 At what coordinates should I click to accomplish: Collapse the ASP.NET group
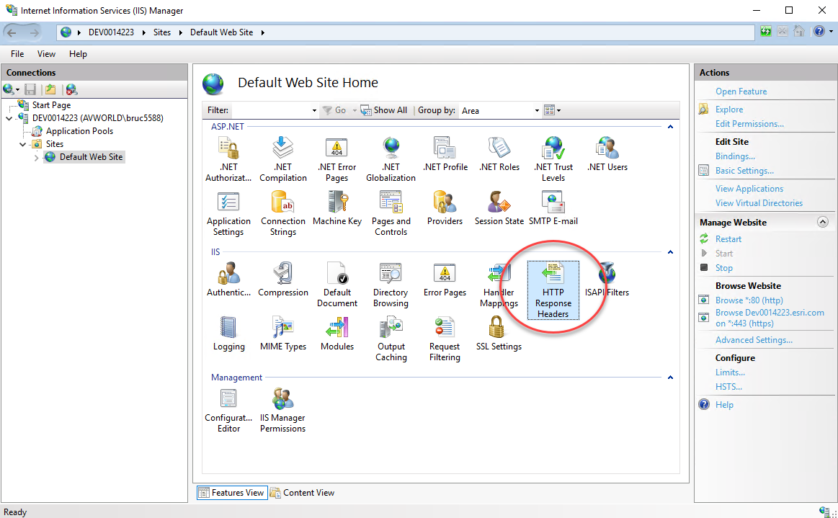point(670,127)
